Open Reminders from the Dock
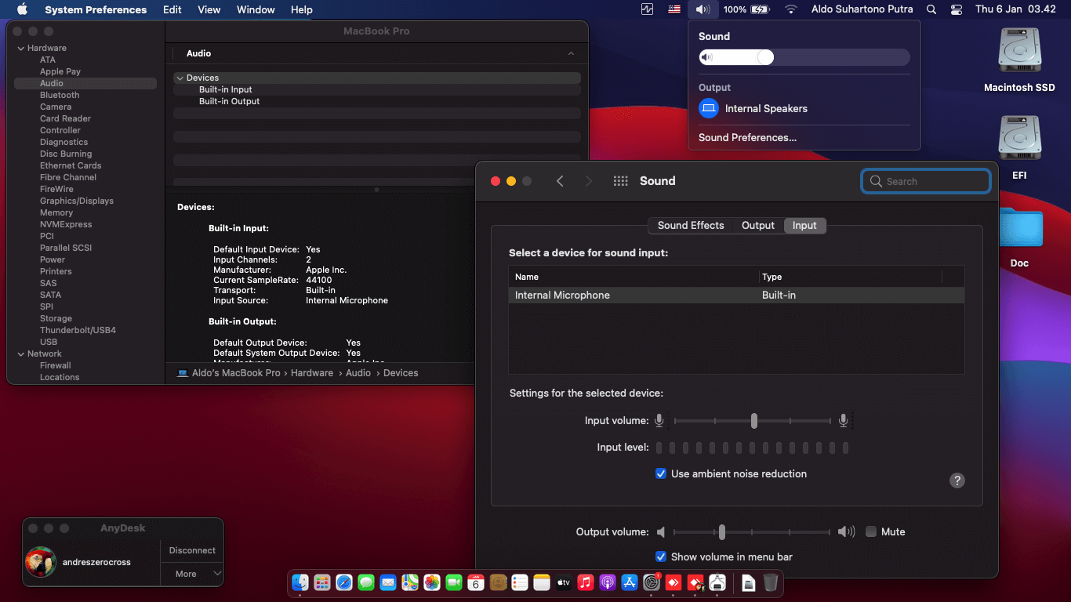The image size is (1071, 602). [520, 582]
